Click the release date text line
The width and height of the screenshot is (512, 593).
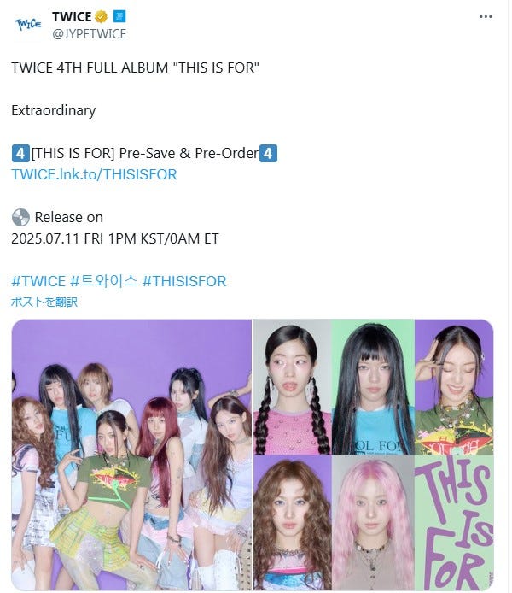tap(115, 239)
